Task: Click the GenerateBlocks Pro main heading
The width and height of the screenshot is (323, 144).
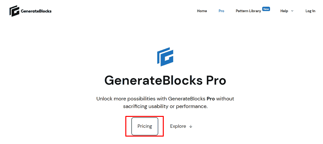Action: (x=165, y=80)
